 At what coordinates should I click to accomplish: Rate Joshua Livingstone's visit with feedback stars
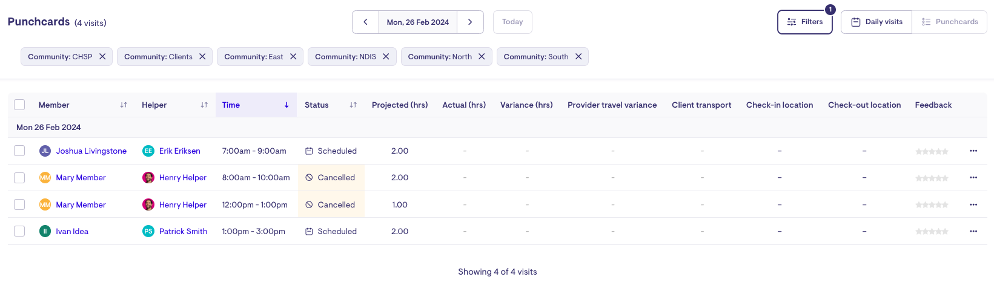[932, 151]
